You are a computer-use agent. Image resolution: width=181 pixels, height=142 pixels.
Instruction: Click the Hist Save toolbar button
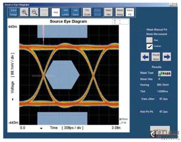click(x=75, y=12)
